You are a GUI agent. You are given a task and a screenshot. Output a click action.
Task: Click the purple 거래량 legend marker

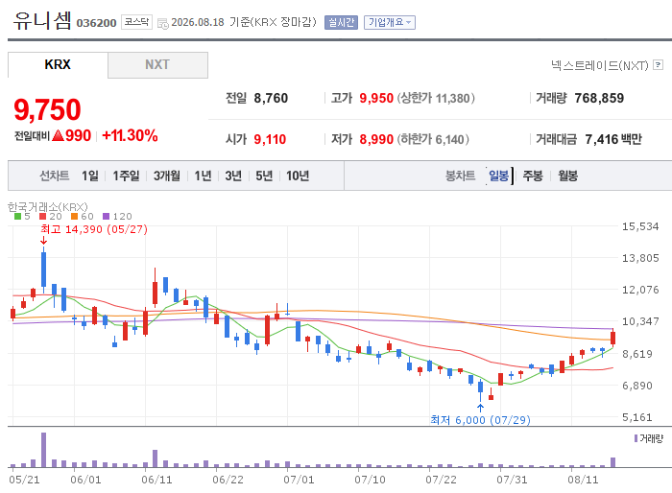point(636,438)
